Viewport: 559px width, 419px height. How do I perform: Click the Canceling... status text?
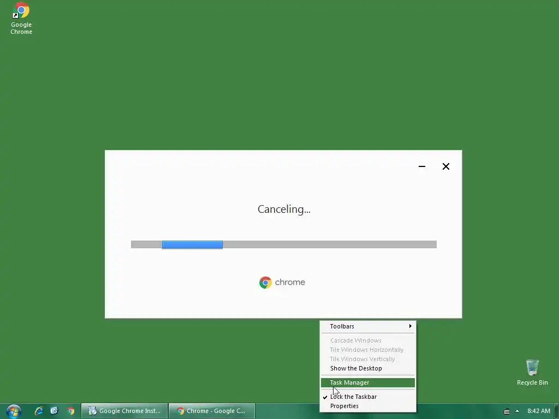click(284, 209)
